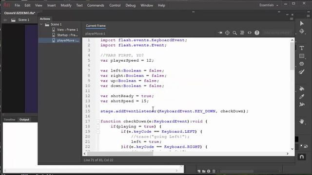The width and height of the screenshot is (312, 175).
Task: Click code line 'var playerSpeed = 12;'
Action: point(127,60)
